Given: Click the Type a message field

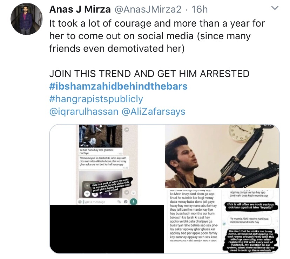Looking at the screenshot, I should (x=100, y=202).
